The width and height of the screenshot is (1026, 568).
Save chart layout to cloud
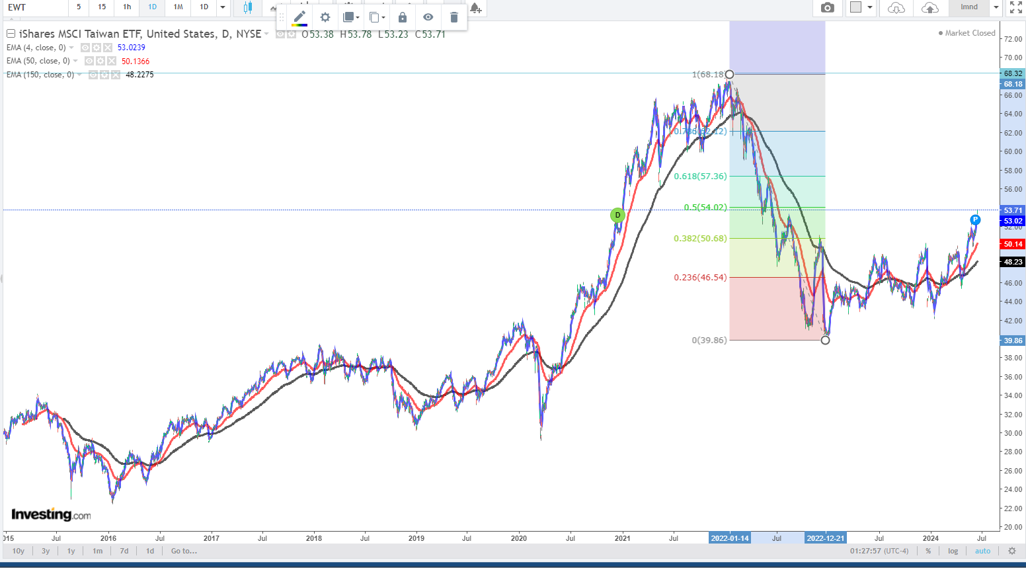[x=930, y=7]
